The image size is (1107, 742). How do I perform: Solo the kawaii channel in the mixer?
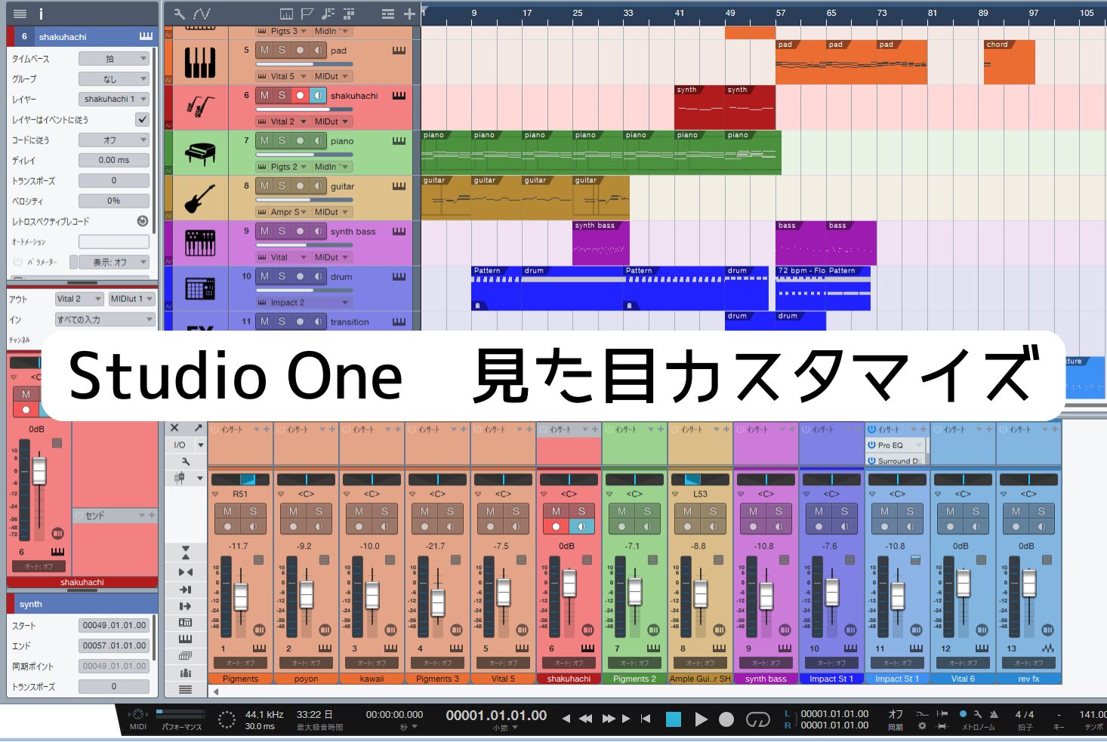coord(384,511)
